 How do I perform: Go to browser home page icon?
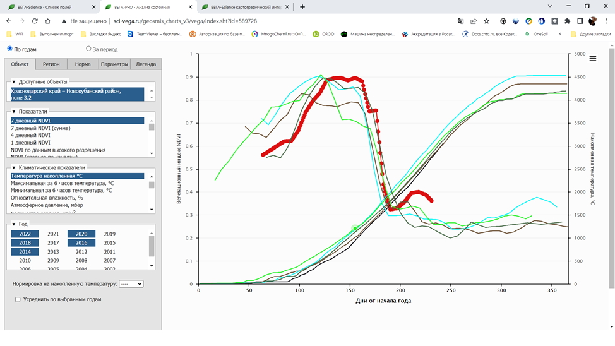[47, 21]
